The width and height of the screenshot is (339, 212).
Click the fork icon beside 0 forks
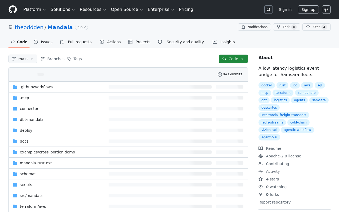pos(261,195)
